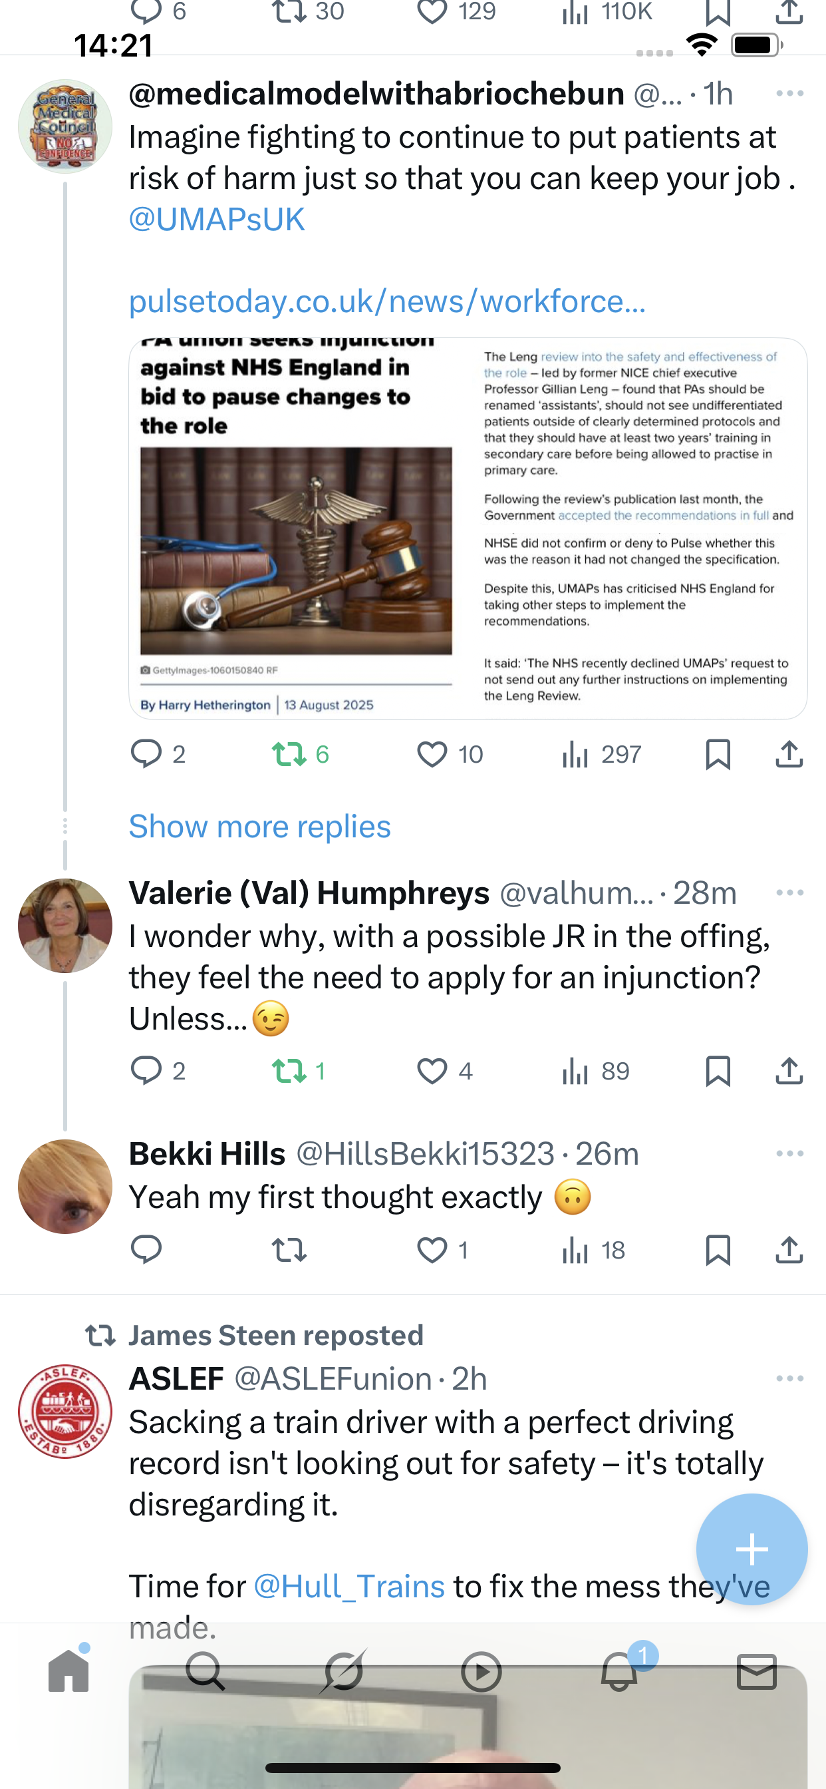Image resolution: width=826 pixels, height=1789 pixels.
Task: Open more options on ASLEF tweet
Action: (x=789, y=1378)
